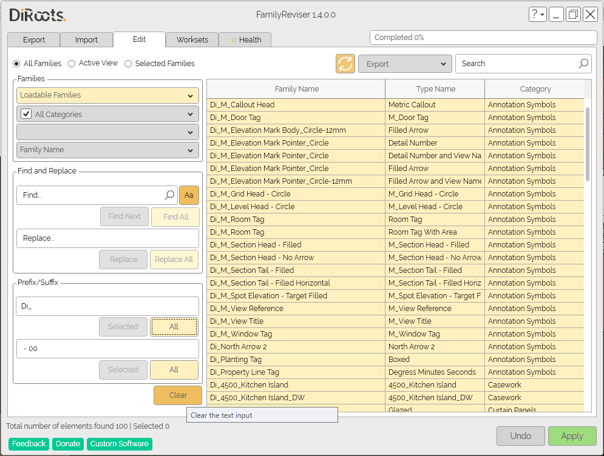Switch to the Worksets tab
The image size is (604, 456).
pos(192,40)
